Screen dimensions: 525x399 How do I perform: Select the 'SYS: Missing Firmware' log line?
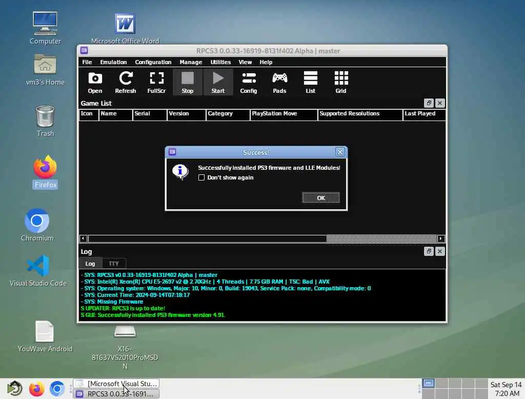[x=112, y=302]
